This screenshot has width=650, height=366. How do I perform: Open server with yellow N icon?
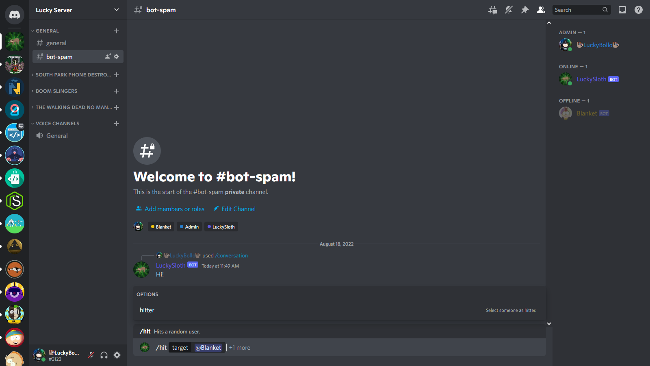click(15, 87)
